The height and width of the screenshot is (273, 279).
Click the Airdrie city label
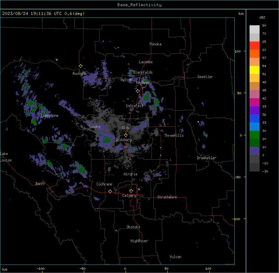pyautogui.click(x=131, y=174)
